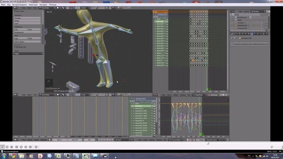
Task: Click the DopeSheet Summary channel row
Action: click(161, 12)
